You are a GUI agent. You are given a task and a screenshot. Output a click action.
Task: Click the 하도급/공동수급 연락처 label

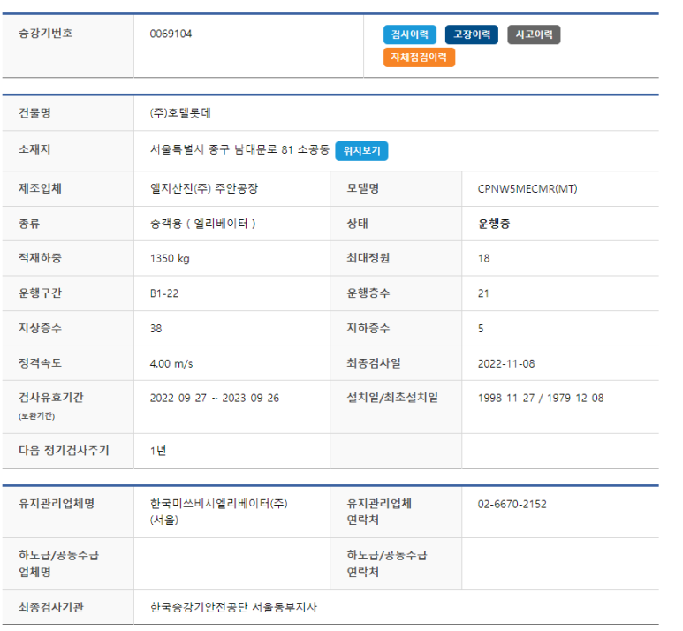point(386,564)
